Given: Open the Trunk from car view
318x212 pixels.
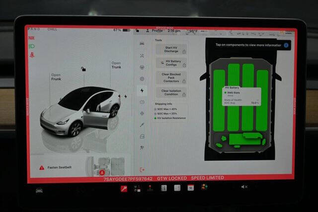Looking at the screenshot, I should click(116, 65).
